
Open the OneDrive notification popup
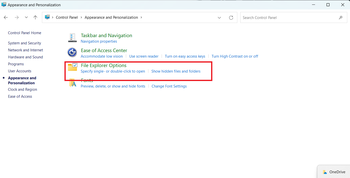tap(334, 172)
